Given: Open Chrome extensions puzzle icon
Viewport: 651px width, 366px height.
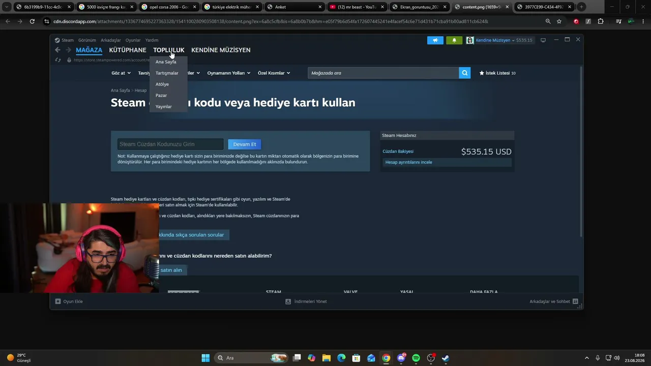Looking at the screenshot, I should pyautogui.click(x=601, y=21).
